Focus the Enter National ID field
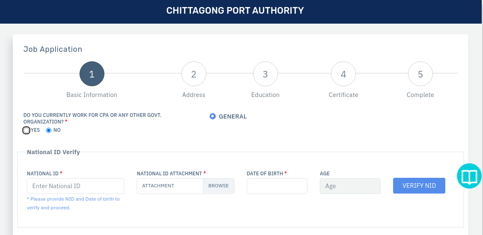Image resolution: width=483 pixels, height=235 pixels. coord(75,186)
